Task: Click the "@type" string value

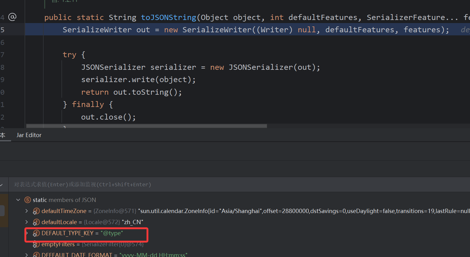Action: [112, 233]
